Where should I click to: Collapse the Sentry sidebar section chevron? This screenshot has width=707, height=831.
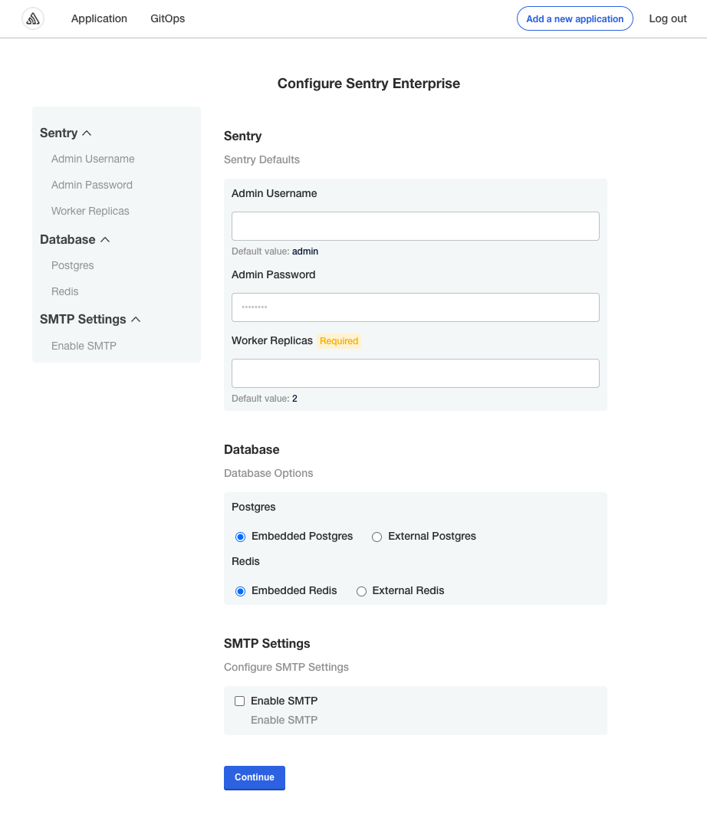tap(87, 133)
